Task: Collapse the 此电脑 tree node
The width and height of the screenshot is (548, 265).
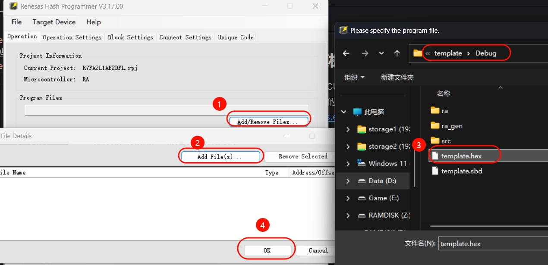Action: (x=344, y=112)
